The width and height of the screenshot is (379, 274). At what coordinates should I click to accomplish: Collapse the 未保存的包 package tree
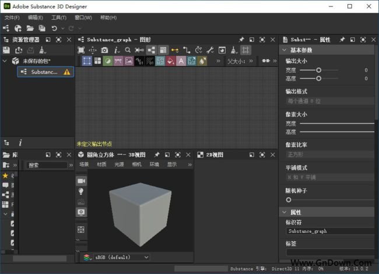point(5,61)
